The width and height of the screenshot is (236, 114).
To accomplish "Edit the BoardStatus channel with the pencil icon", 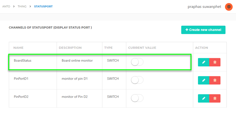I will click(204, 62).
